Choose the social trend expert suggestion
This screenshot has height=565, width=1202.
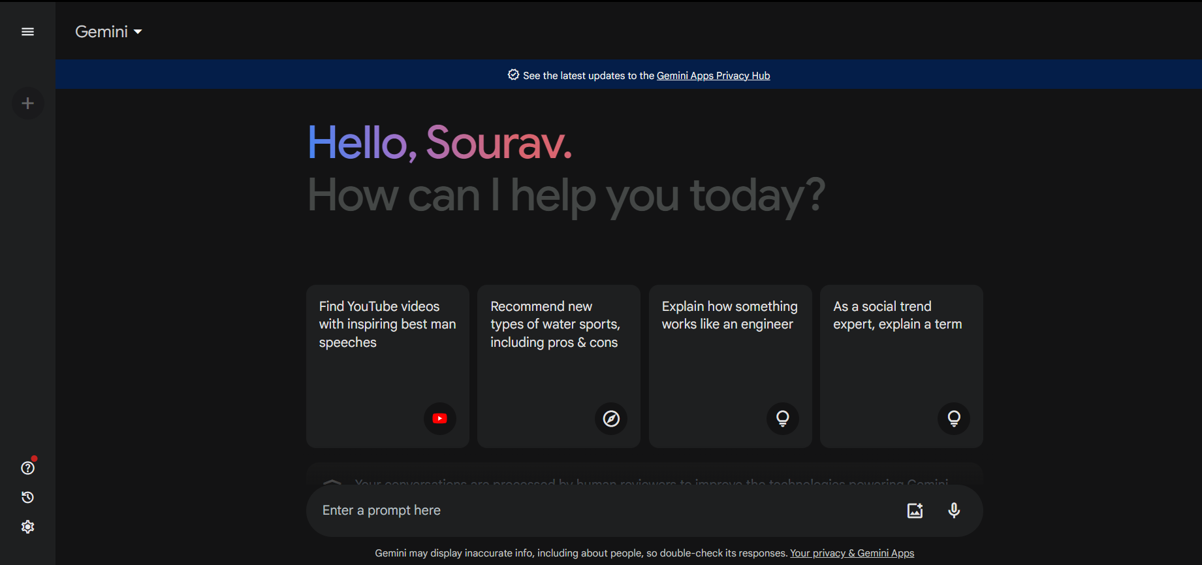[x=902, y=366]
